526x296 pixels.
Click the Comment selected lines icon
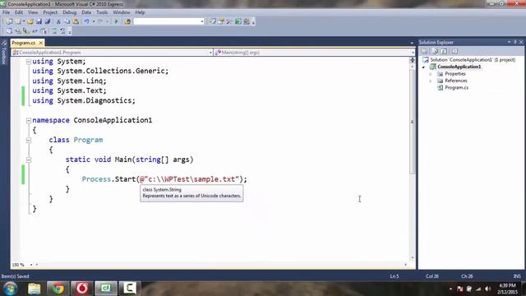54,31
